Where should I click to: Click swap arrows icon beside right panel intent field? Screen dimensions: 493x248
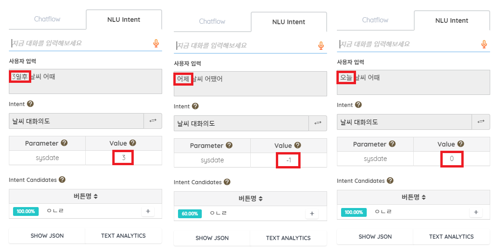(x=481, y=122)
